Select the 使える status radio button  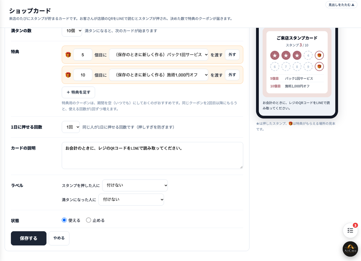pos(64,220)
